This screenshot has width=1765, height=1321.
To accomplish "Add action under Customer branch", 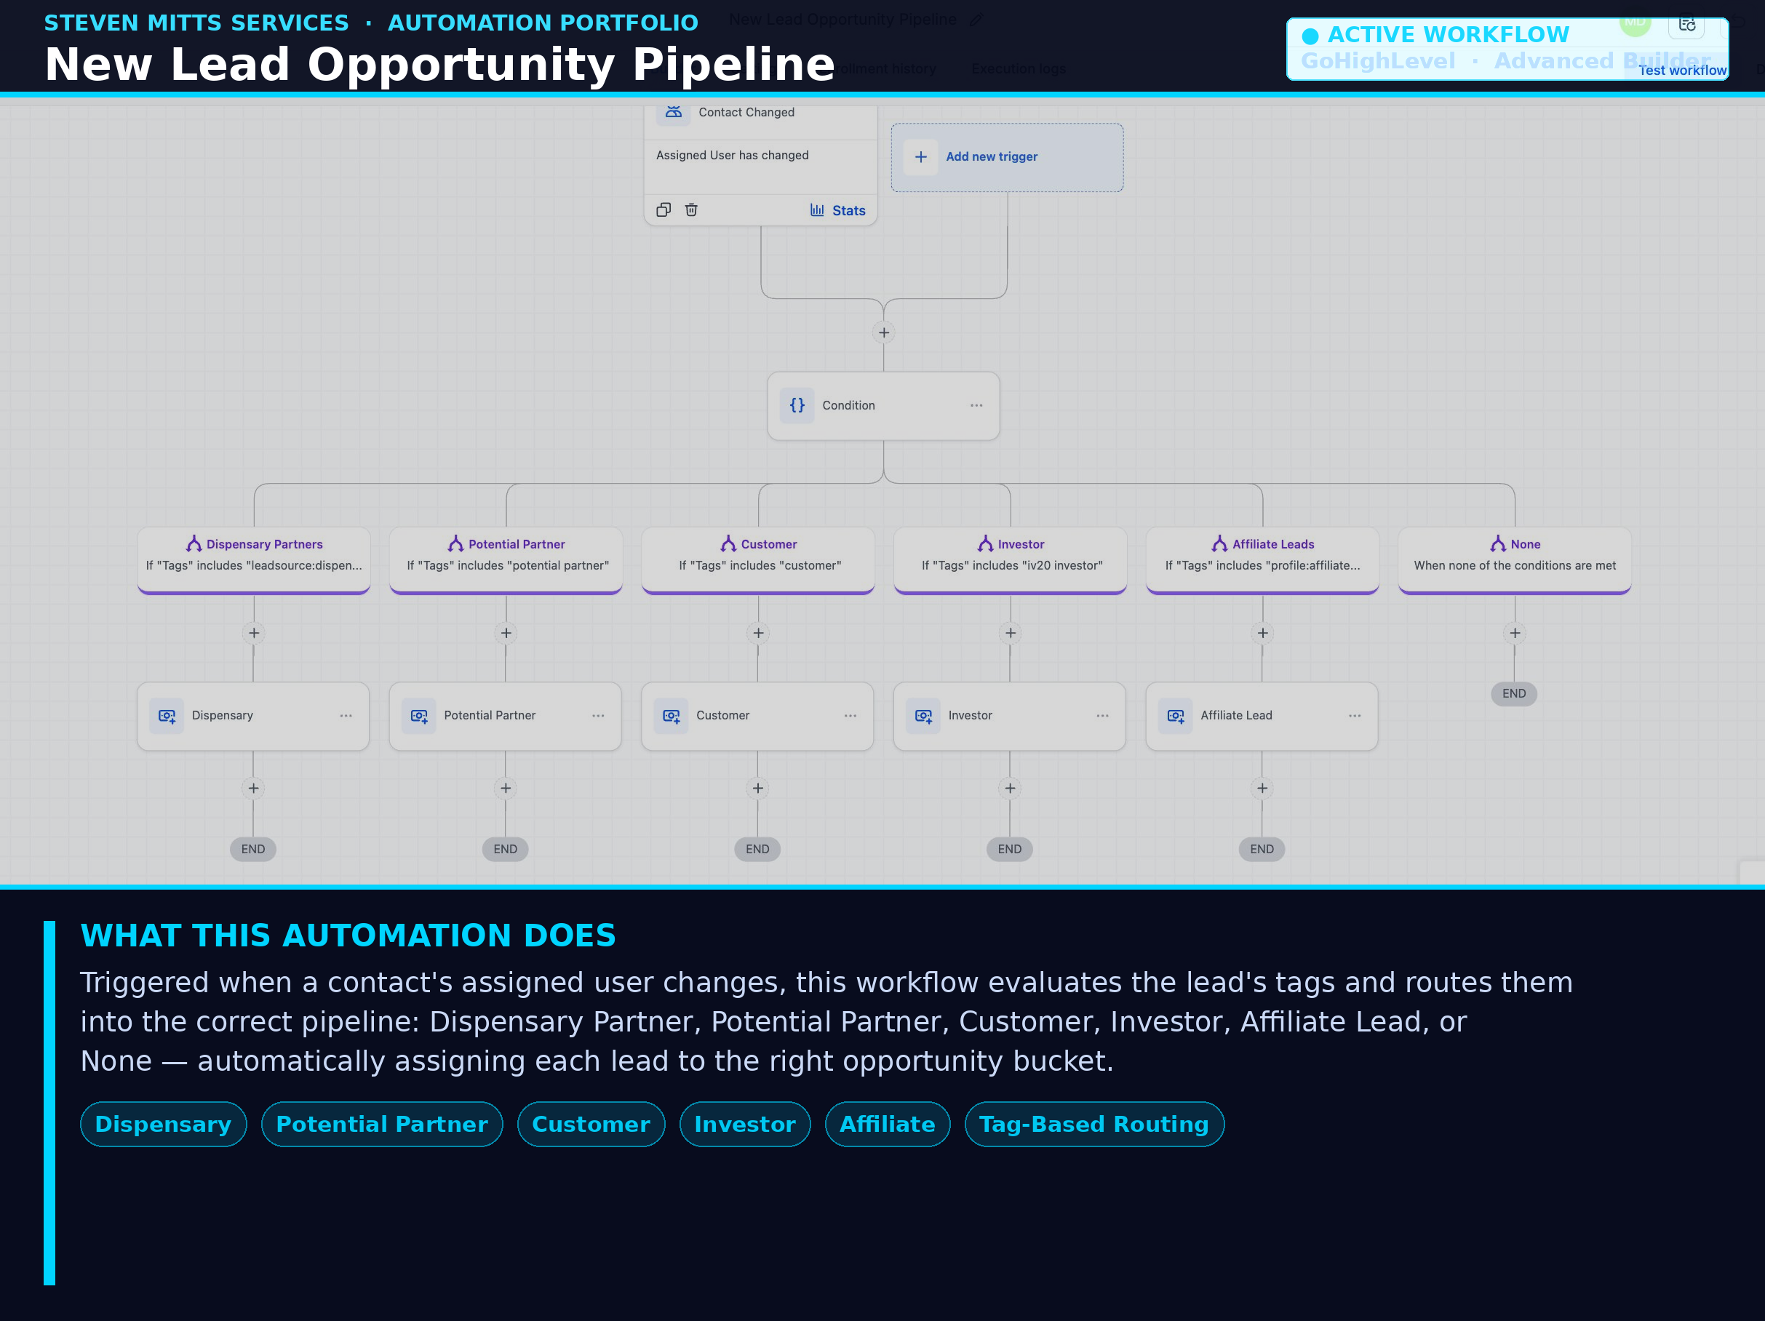I will point(758,634).
